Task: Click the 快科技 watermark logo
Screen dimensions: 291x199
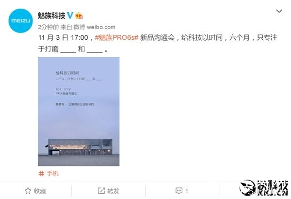Action: pyautogui.click(x=264, y=188)
